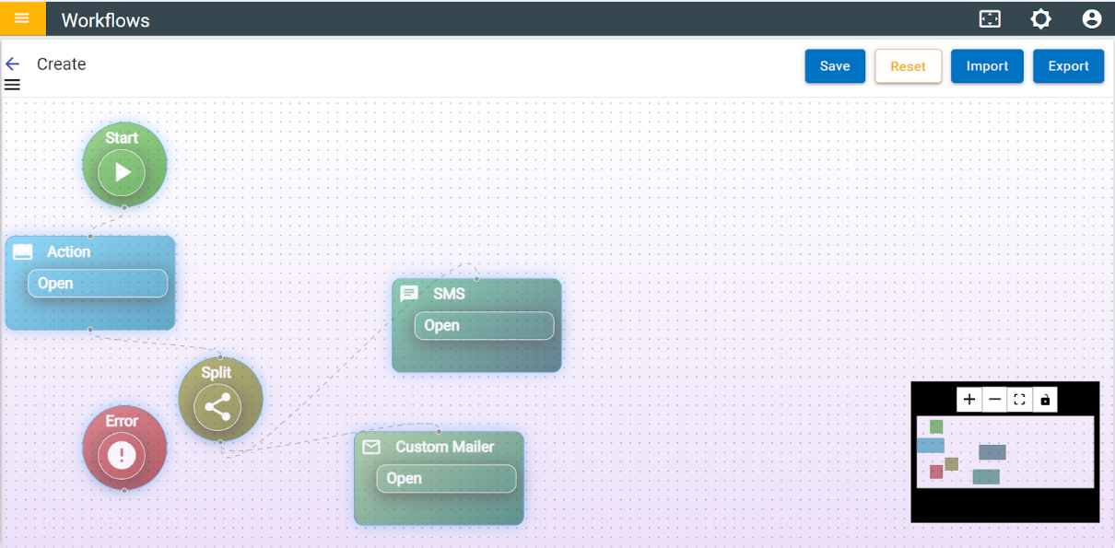Fit view using the minimap expand control
This screenshot has height=548, width=1115.
(1019, 400)
